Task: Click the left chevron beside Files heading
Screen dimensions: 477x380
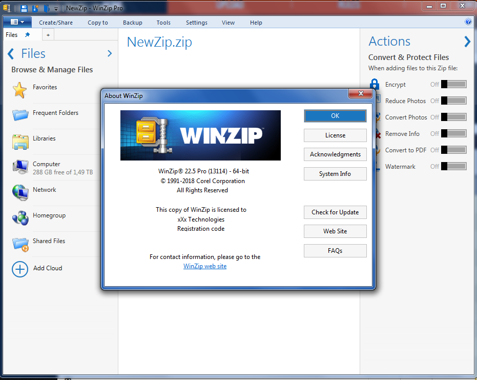Action: pos(11,54)
